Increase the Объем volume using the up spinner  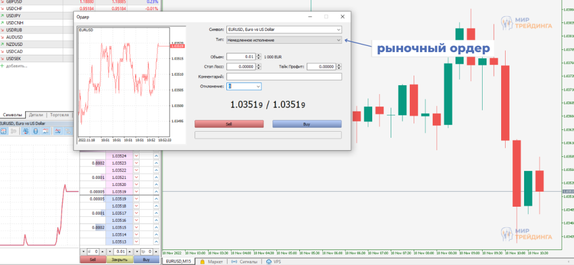258,55
